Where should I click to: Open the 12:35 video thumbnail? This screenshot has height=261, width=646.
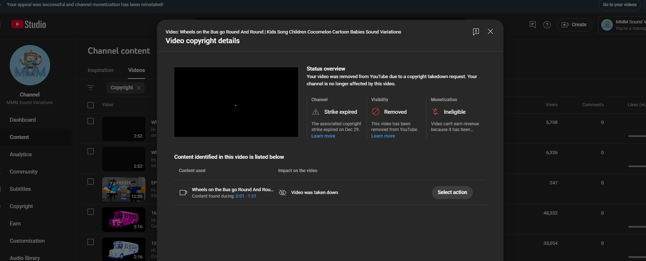[124, 189]
